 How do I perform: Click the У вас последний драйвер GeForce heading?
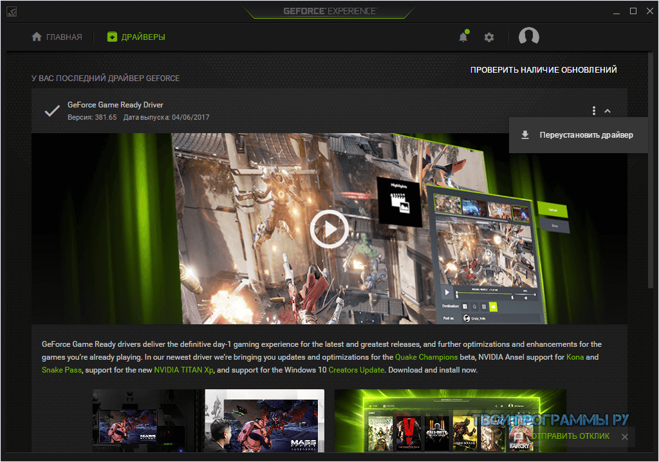[106, 79]
